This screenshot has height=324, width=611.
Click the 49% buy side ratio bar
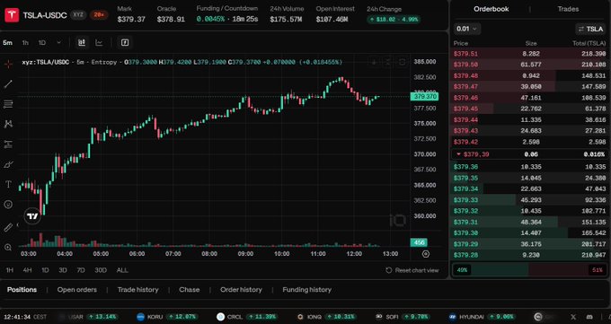click(490, 270)
